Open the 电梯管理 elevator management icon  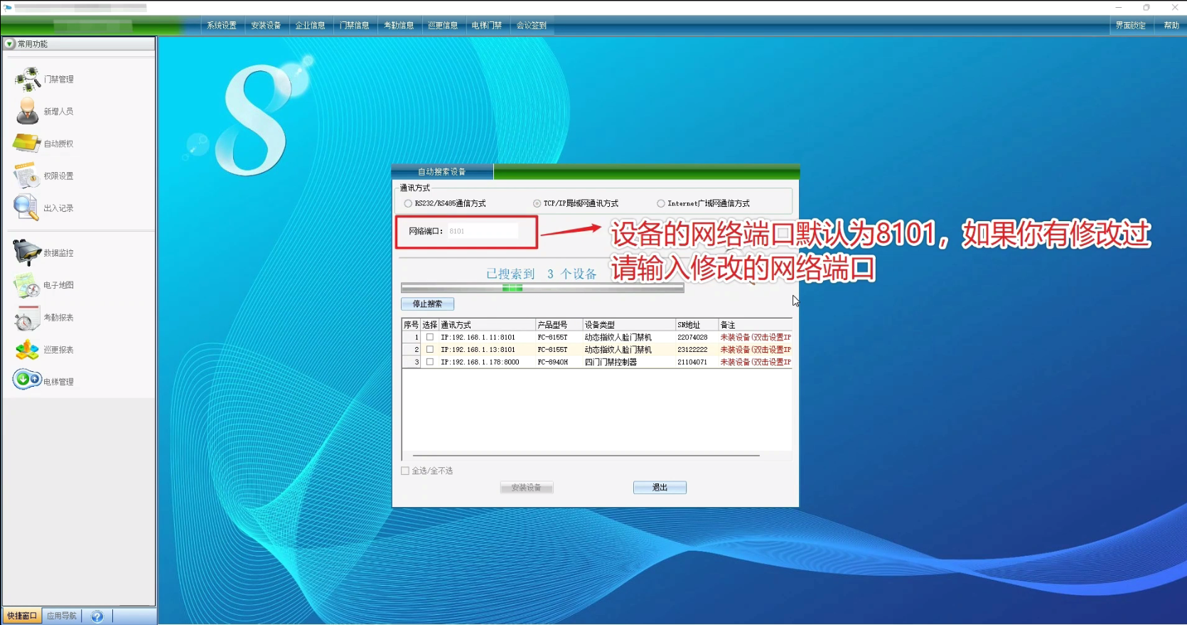tap(27, 380)
